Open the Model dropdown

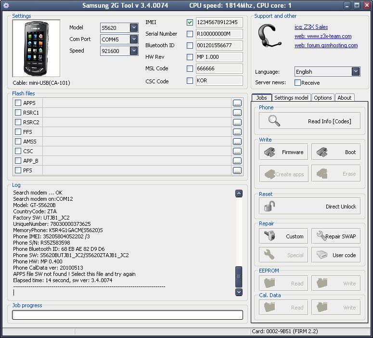(134, 27)
